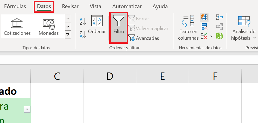Image resolution: width=258 pixels, height=123 pixels.
Task: Click the Relleno rápido flash fill icon
Action: pos(204,17)
